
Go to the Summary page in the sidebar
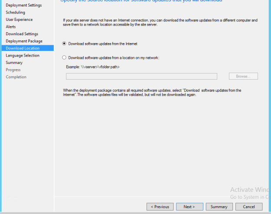tap(14, 63)
